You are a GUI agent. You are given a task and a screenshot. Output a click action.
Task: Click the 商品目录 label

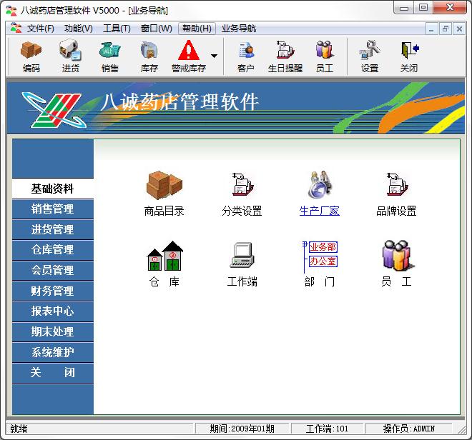[164, 211]
